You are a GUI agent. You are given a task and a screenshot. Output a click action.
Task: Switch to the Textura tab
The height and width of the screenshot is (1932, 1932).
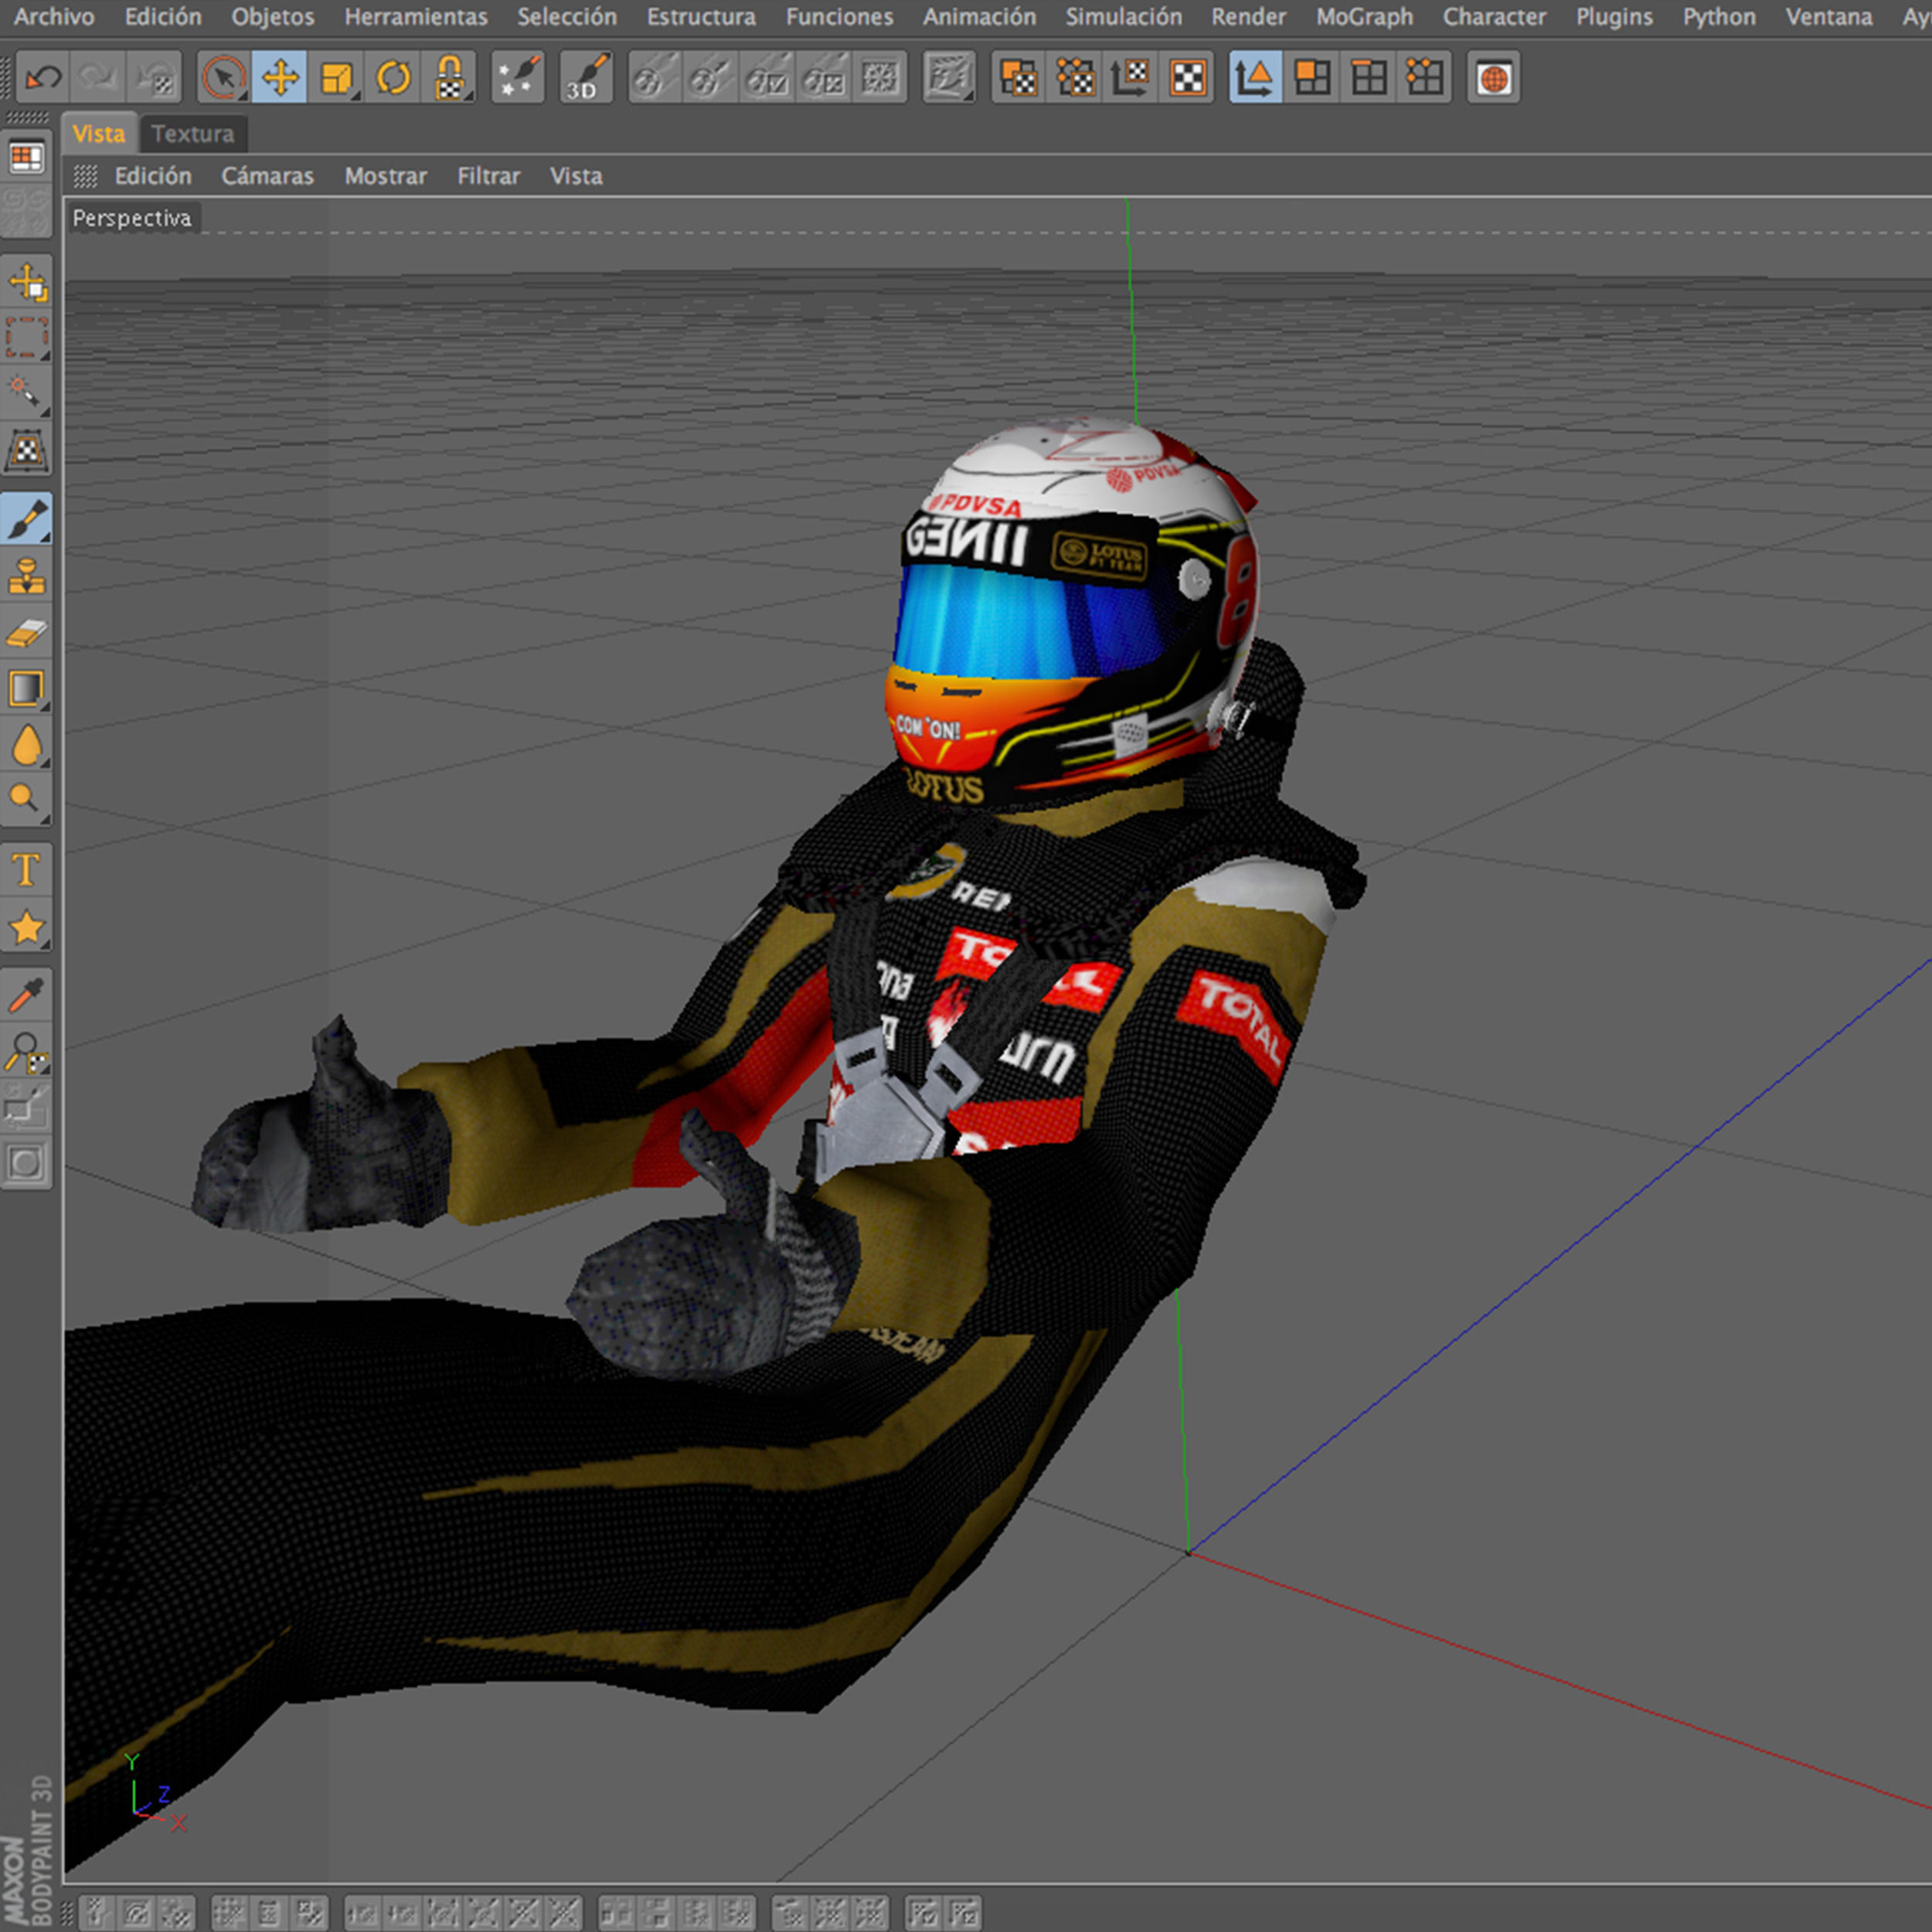pos(192,134)
